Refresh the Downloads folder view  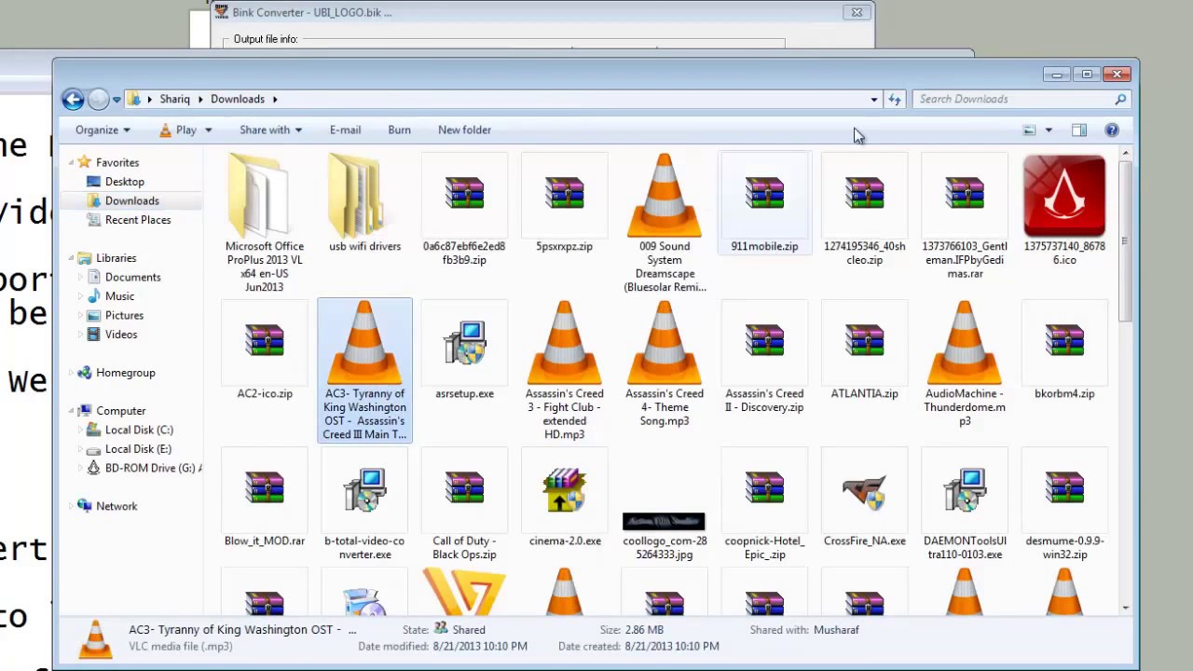(x=895, y=99)
